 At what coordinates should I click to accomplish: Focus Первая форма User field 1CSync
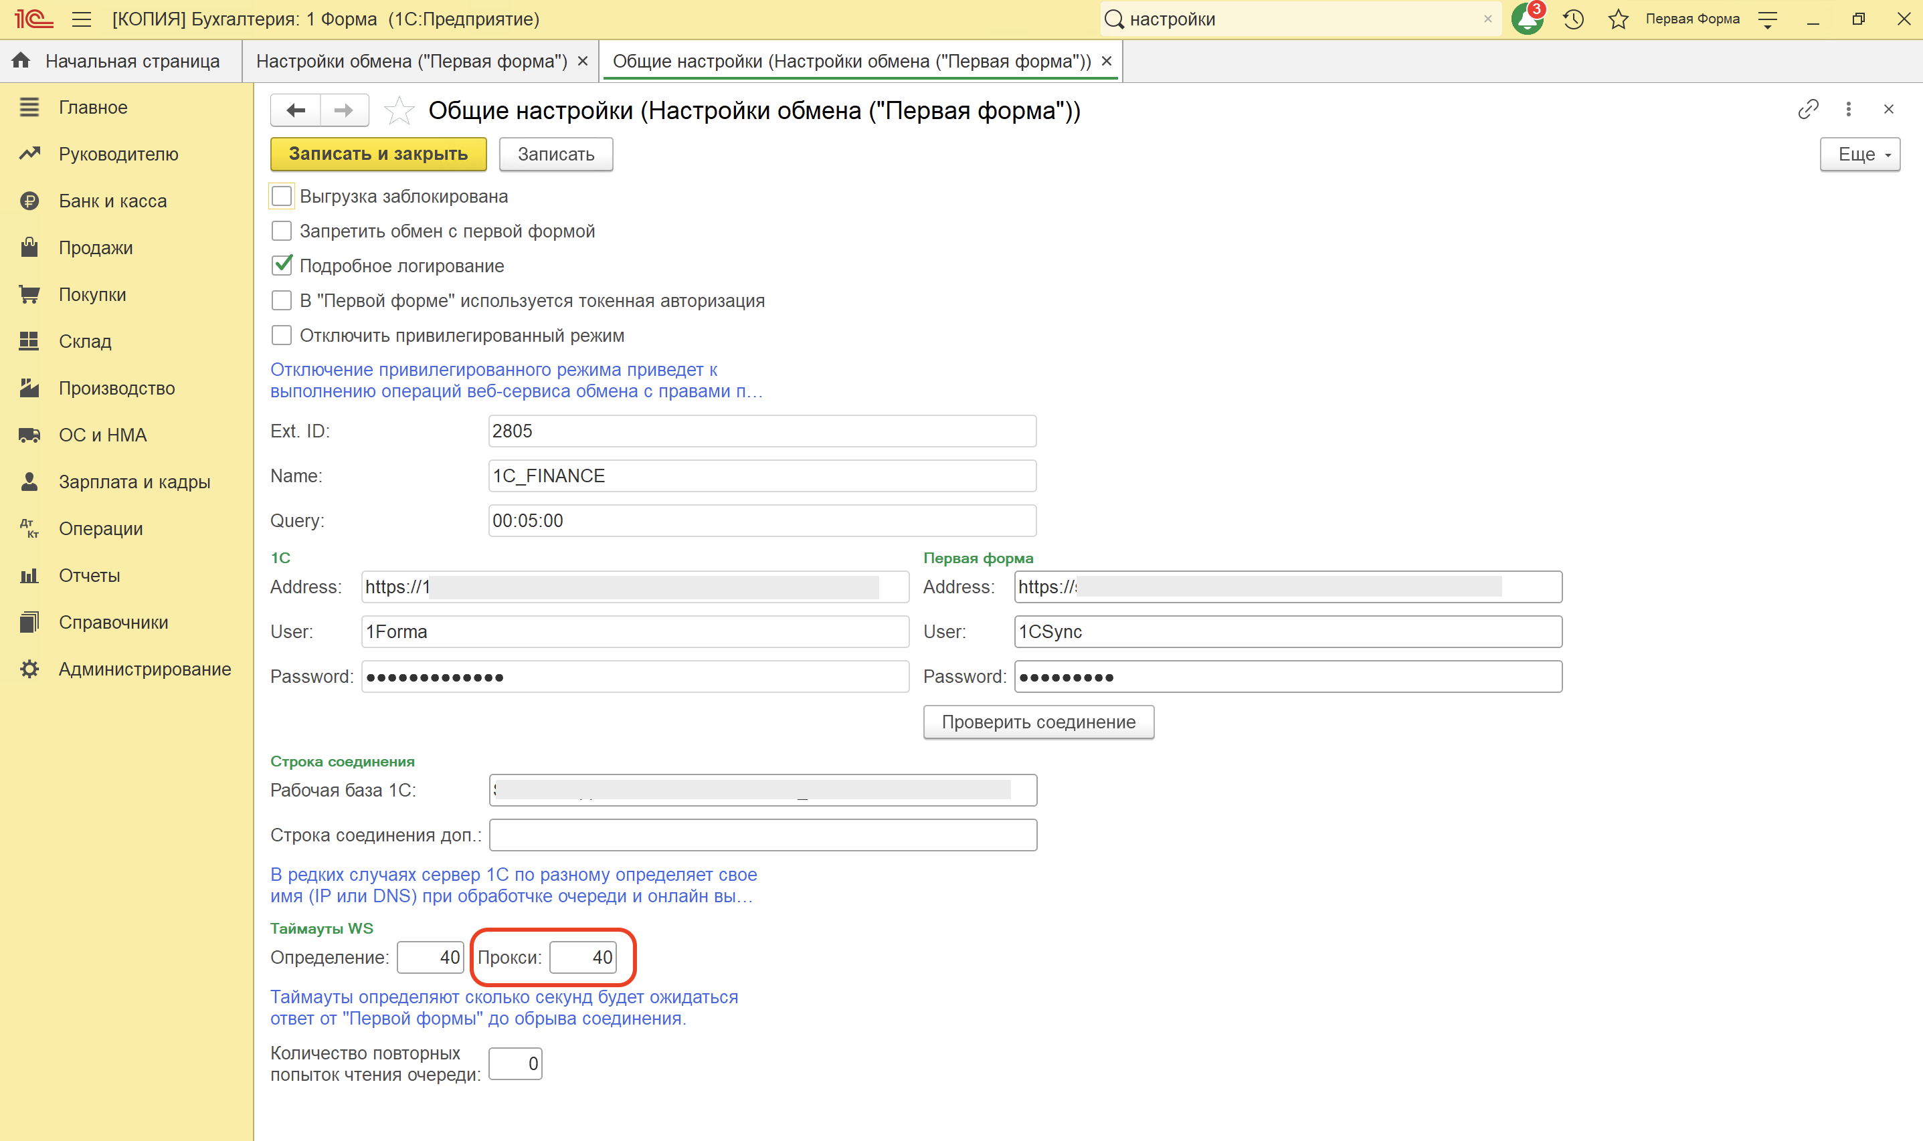(1289, 631)
